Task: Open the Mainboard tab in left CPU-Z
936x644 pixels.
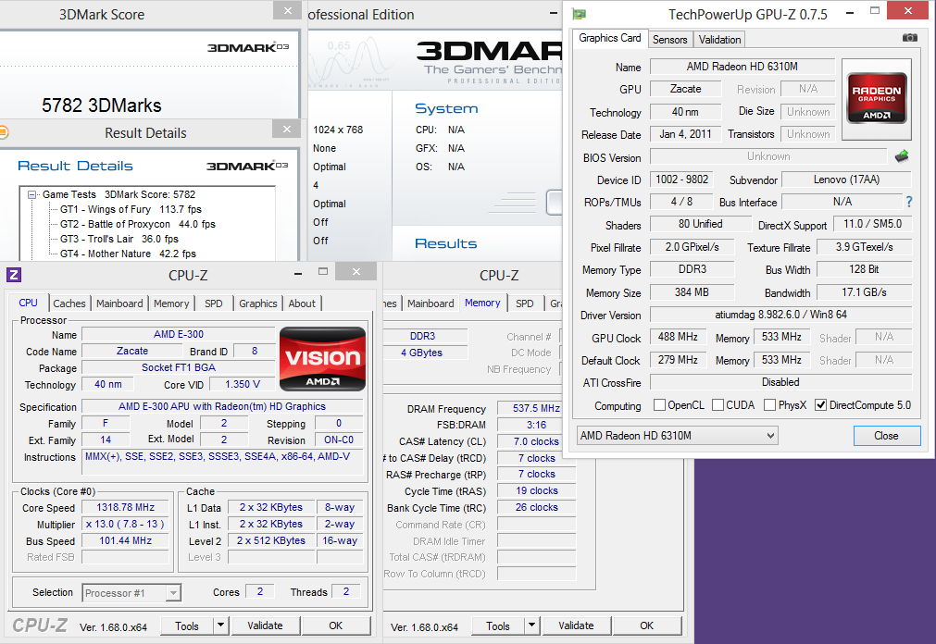Action: click(x=119, y=303)
